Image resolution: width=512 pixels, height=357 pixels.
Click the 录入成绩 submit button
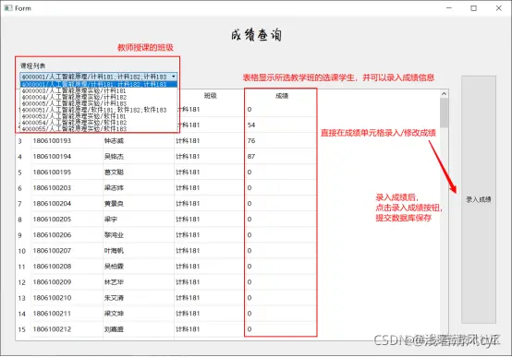point(479,199)
